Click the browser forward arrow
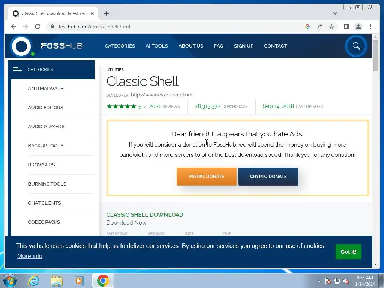The width and height of the screenshot is (384, 288). point(25,27)
